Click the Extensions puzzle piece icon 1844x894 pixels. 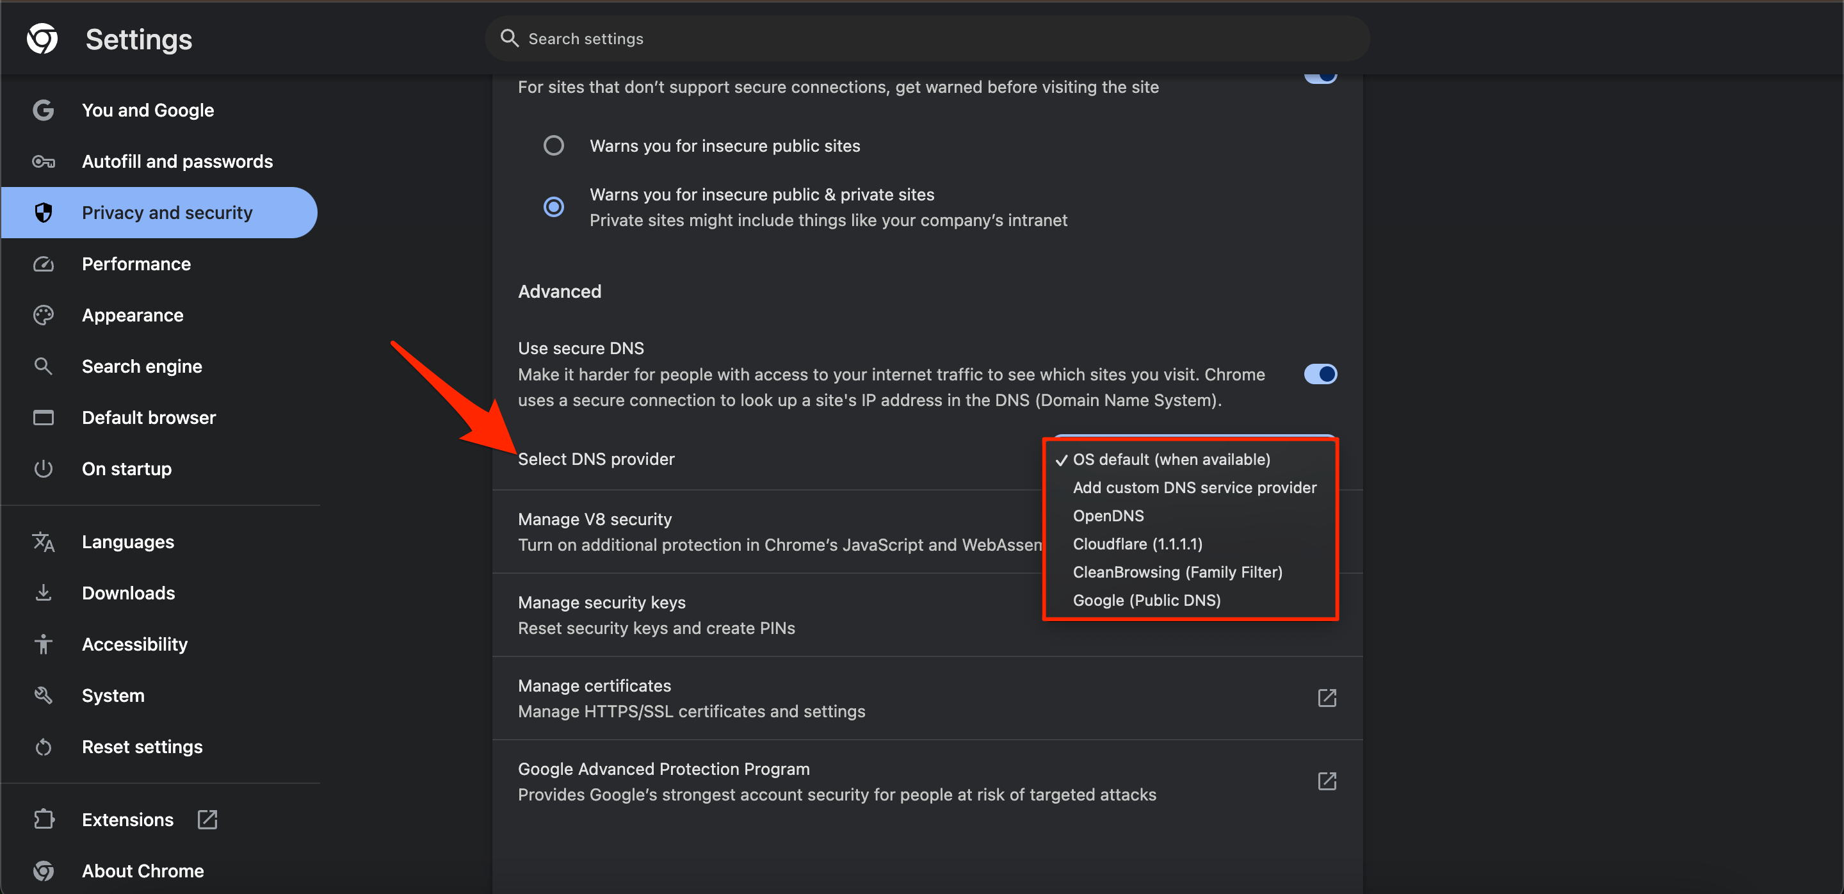[x=44, y=819]
